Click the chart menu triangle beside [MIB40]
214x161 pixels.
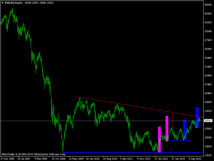[2, 2]
